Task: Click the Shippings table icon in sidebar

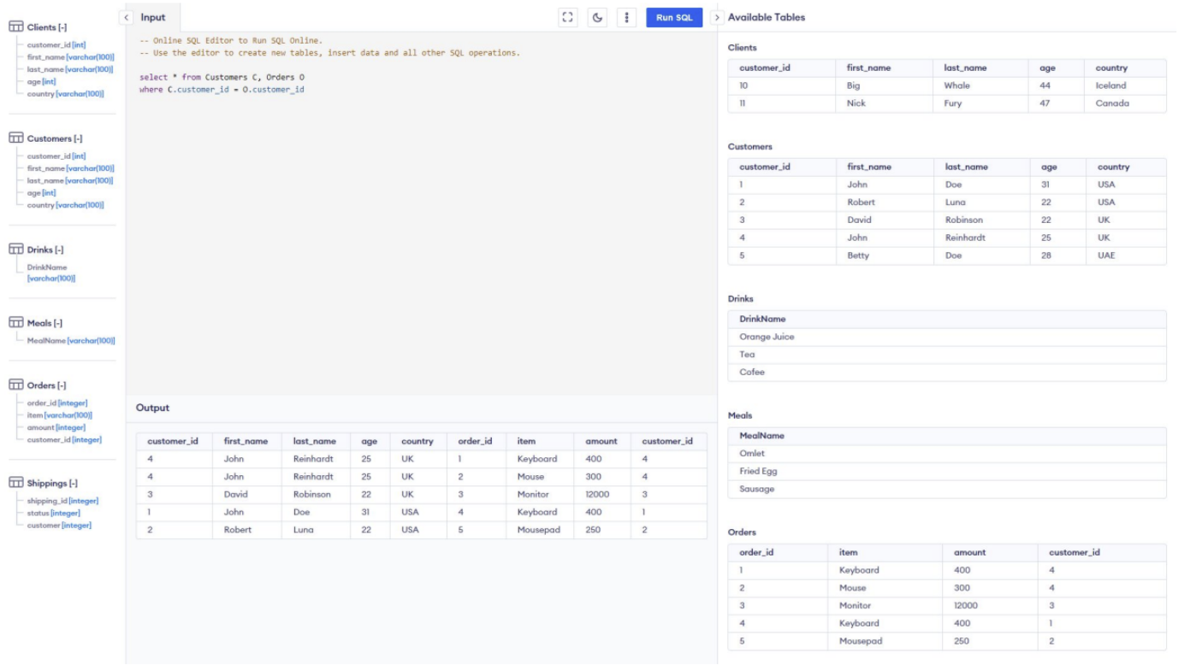Action: pyautogui.click(x=15, y=483)
